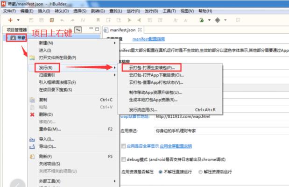Choose 进入(I) in the context menu

[x=73, y=50]
